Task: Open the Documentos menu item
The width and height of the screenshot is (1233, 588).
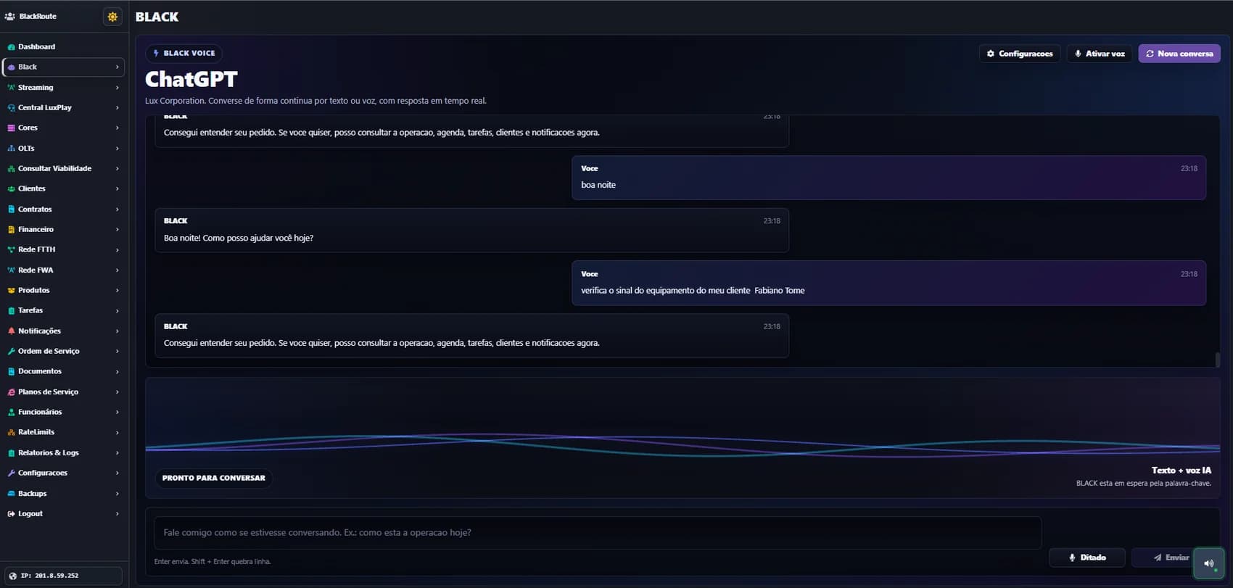Action: click(x=64, y=372)
